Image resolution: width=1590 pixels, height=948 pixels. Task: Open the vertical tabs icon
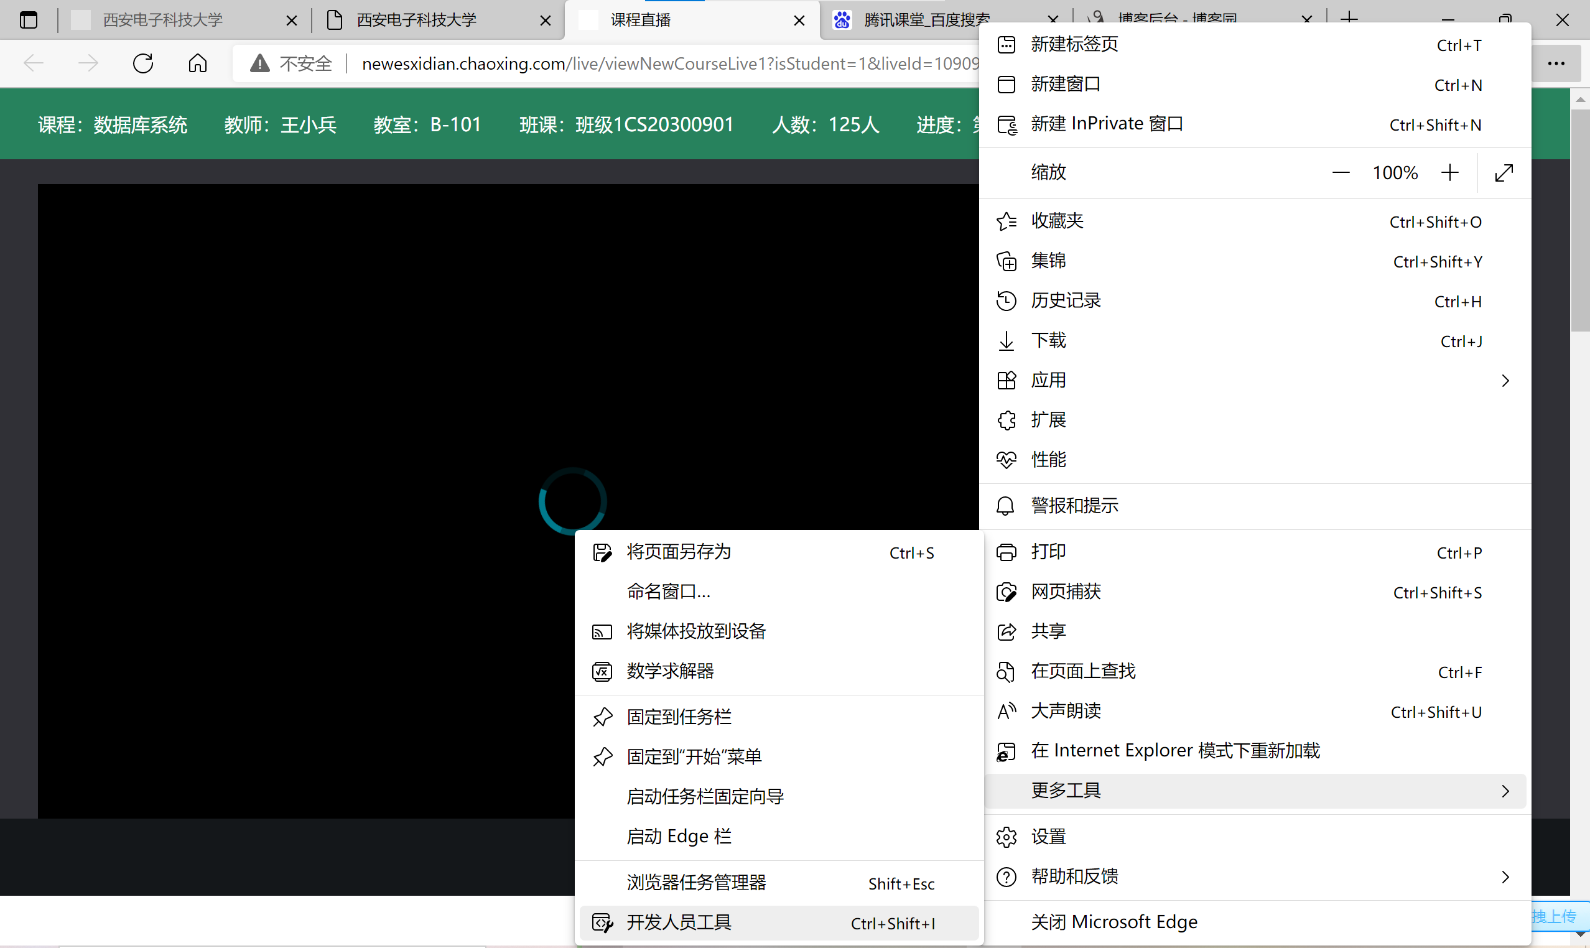click(29, 21)
